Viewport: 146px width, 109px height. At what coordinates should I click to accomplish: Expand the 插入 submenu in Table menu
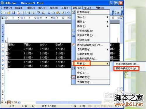(x=91, y=17)
